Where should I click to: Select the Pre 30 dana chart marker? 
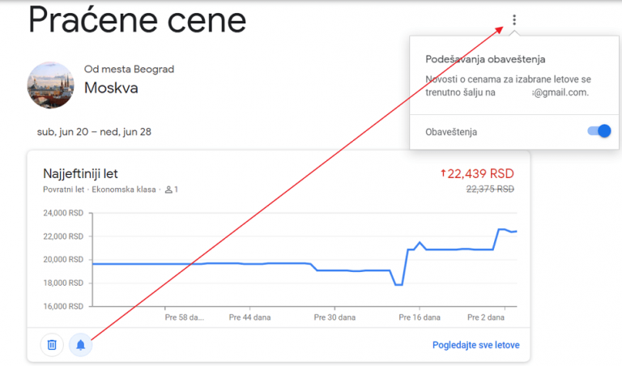coord(334,317)
